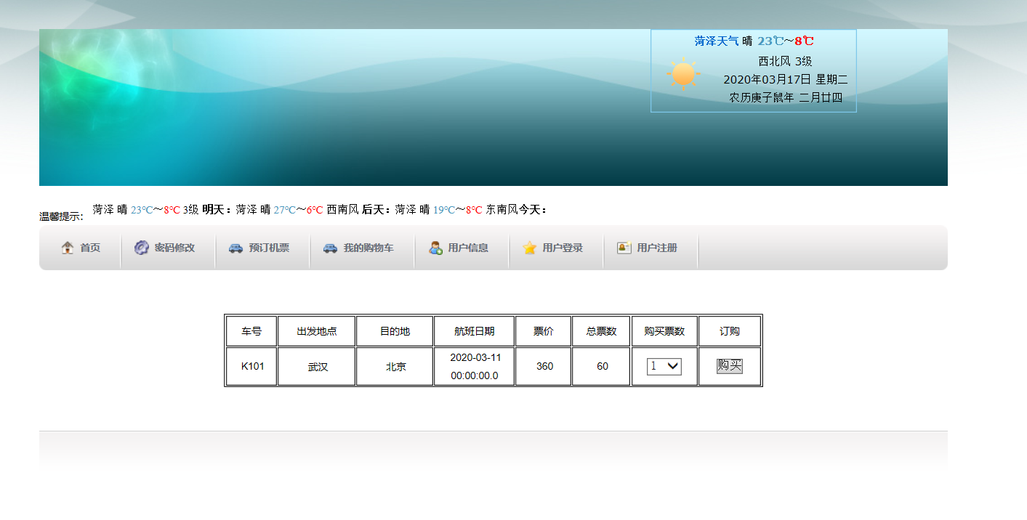This screenshot has height=520, width=1027.
Task: Select the 用户登录 menu text
Action: 563,248
